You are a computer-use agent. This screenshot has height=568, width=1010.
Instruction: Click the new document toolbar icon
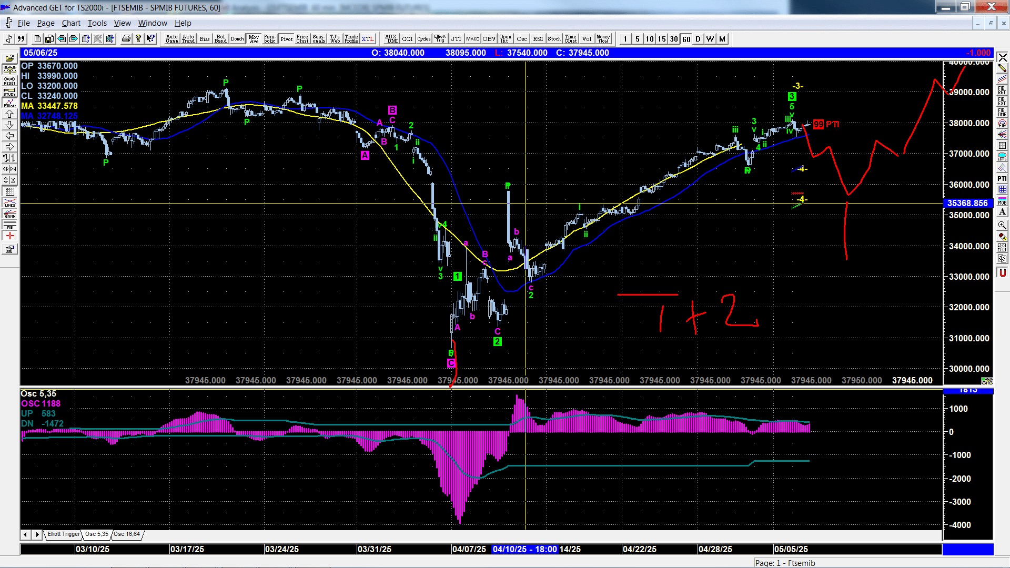pyautogui.click(x=37, y=39)
